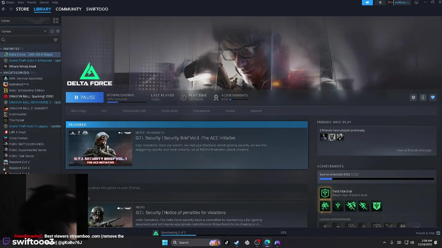Switch to Big Picture mode icon
The height and width of the screenshot is (248, 442).
tap(416, 2)
